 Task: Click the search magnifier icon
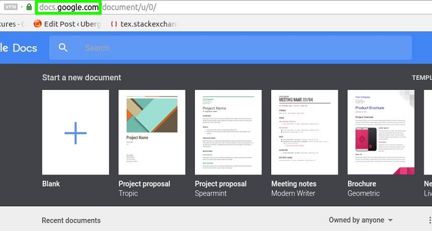click(x=63, y=47)
